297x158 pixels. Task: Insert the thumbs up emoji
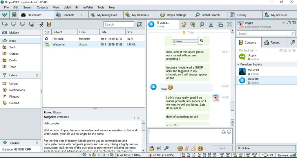193,148
